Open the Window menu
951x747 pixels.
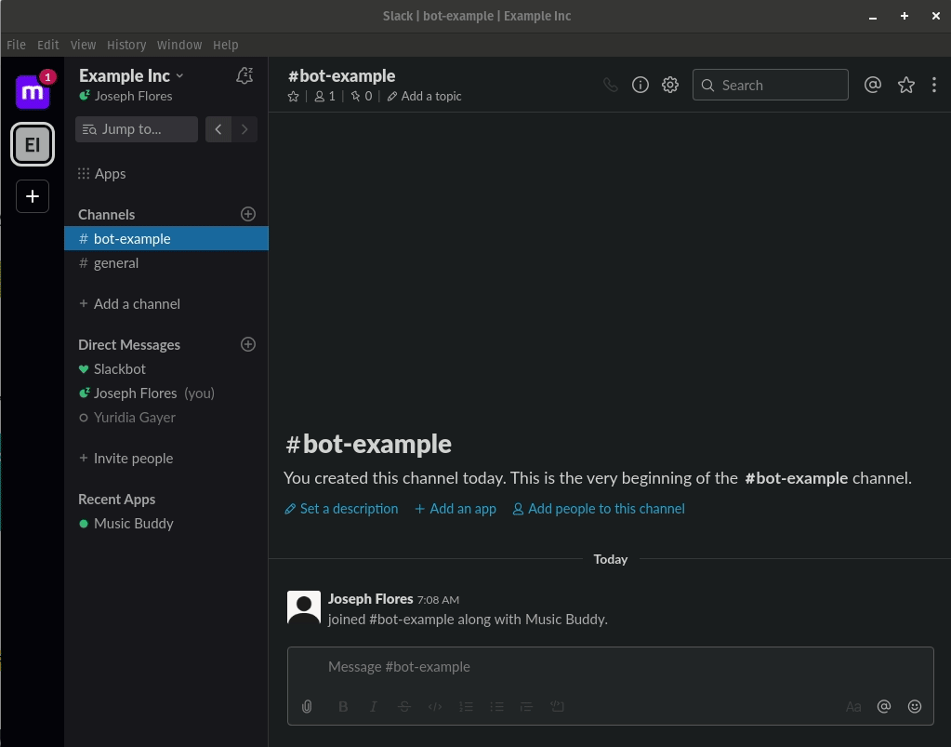pyautogui.click(x=179, y=45)
